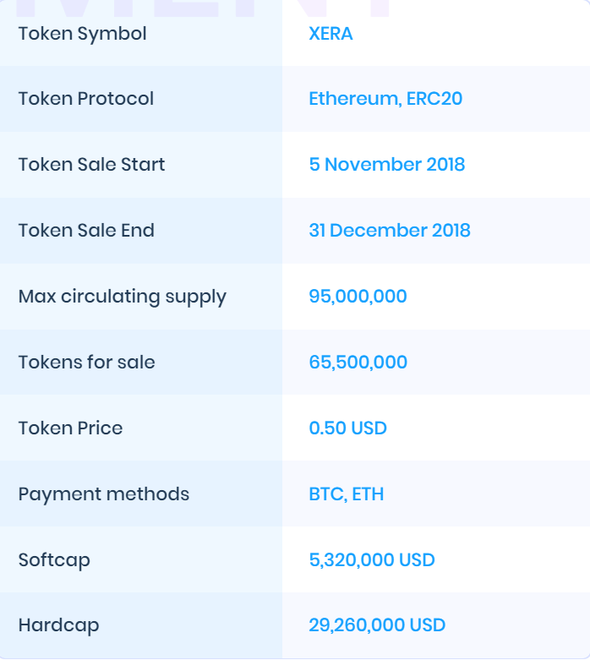Select the 95,000,000 supply value
The width and height of the screenshot is (590, 660).
click(358, 297)
